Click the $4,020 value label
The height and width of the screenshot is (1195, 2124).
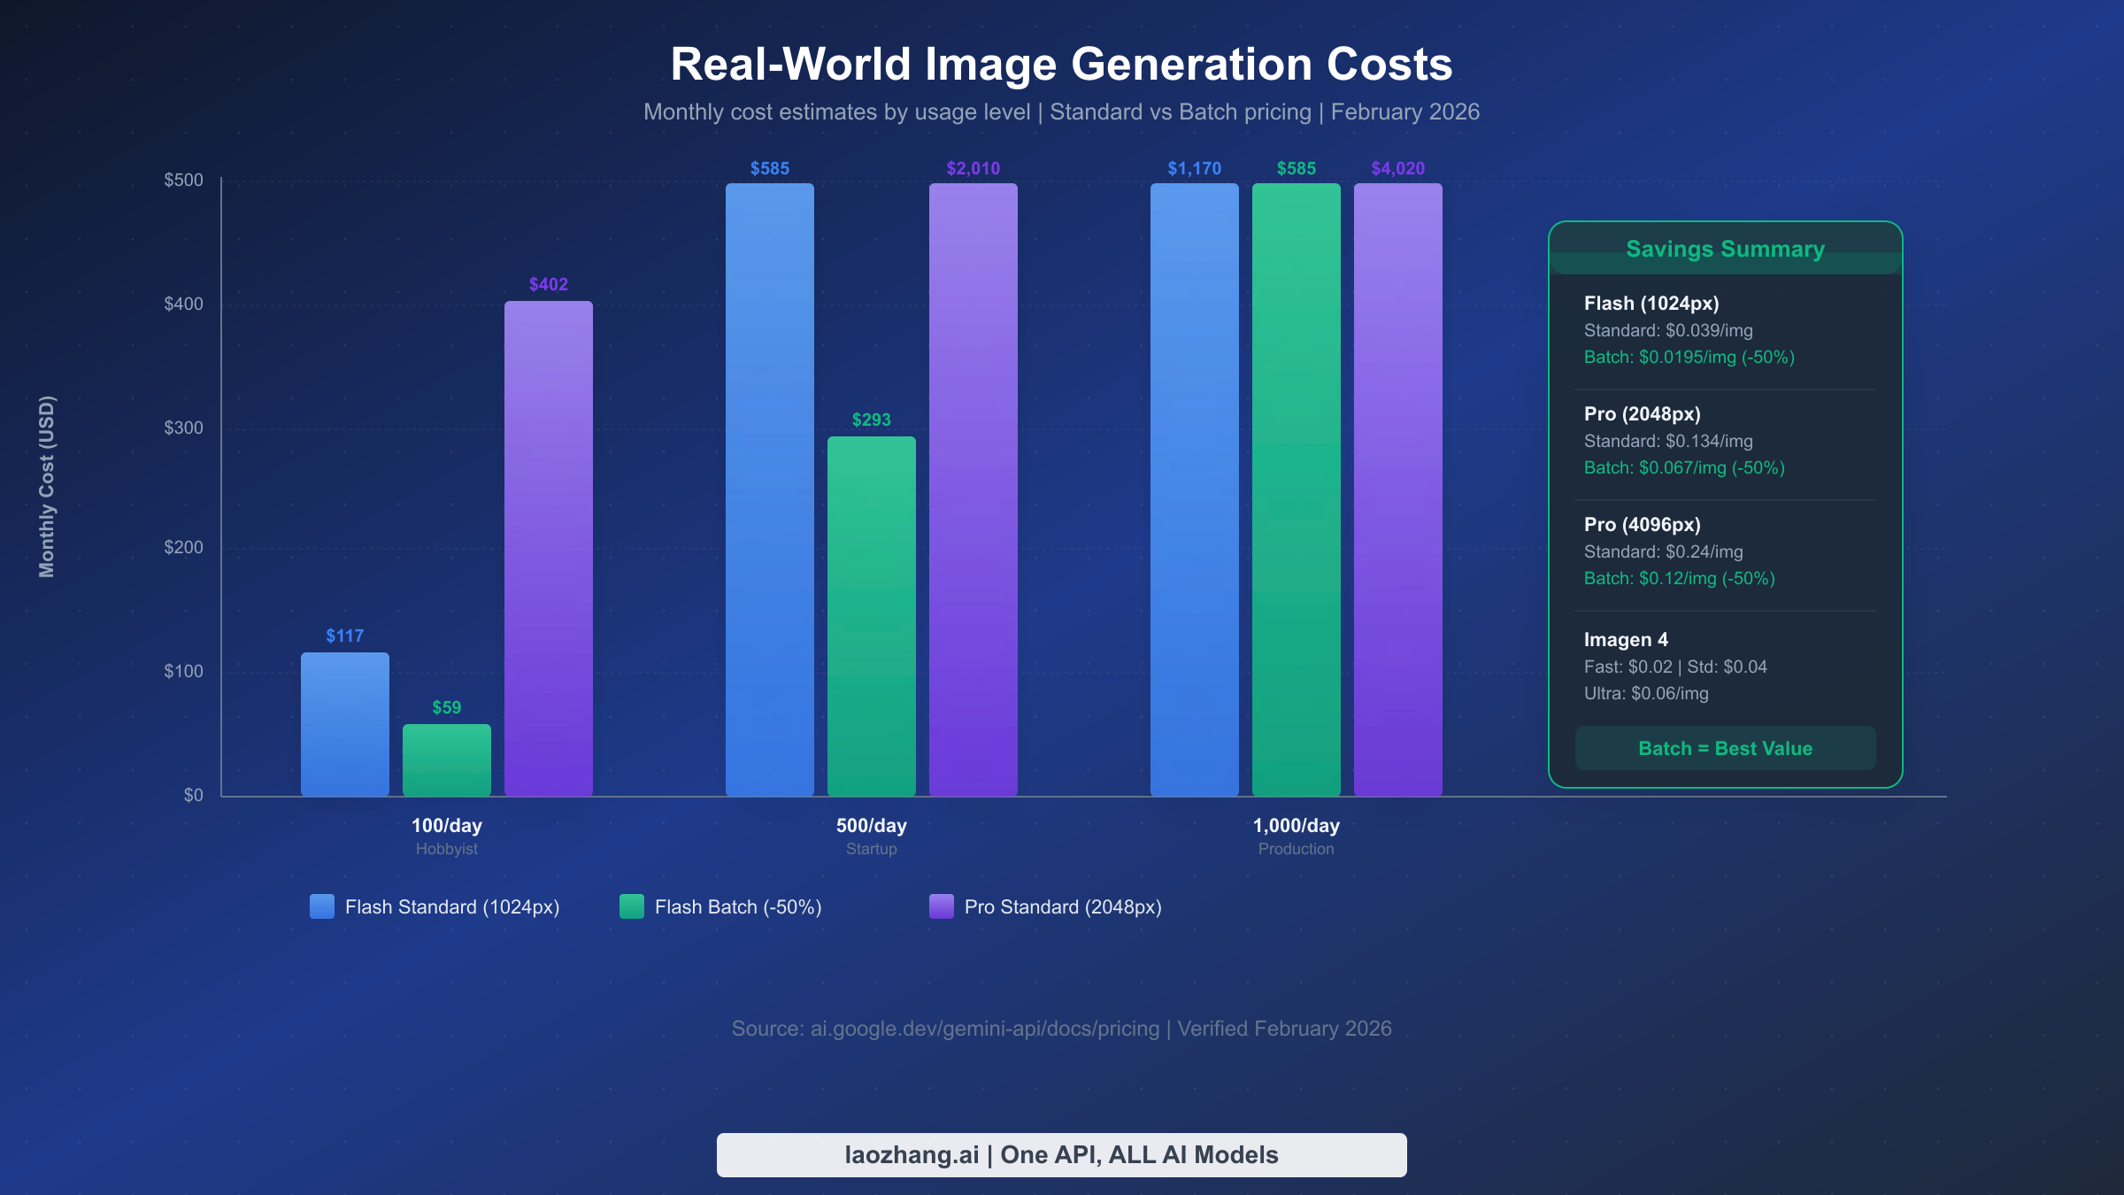1397,167
